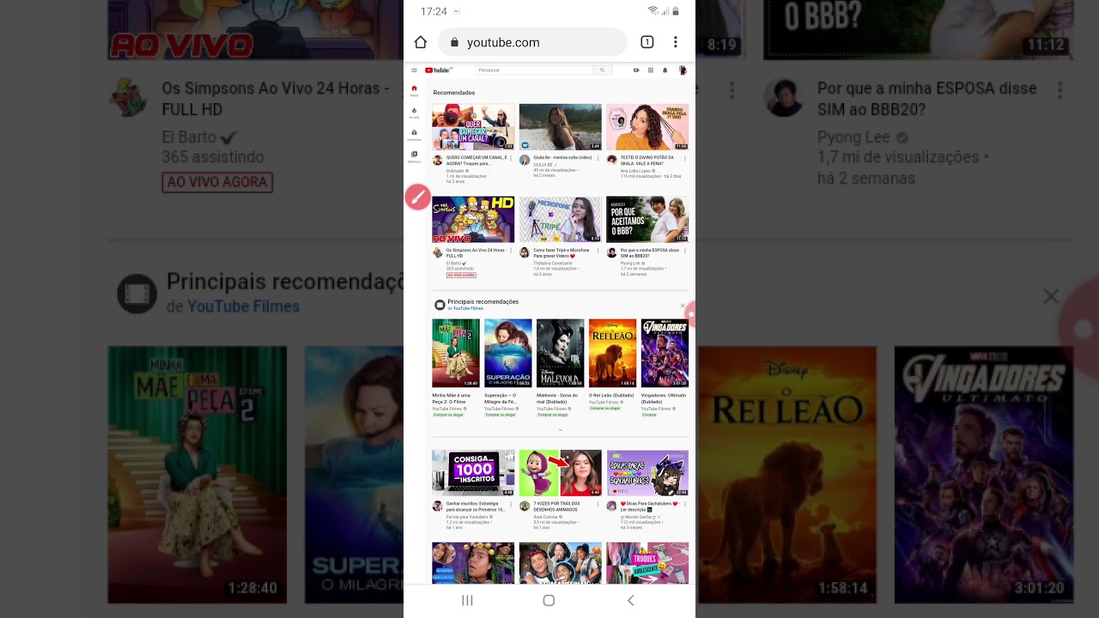This screenshot has width=1099, height=618.
Task: Open the YouTube apps grid
Action: 651,70
